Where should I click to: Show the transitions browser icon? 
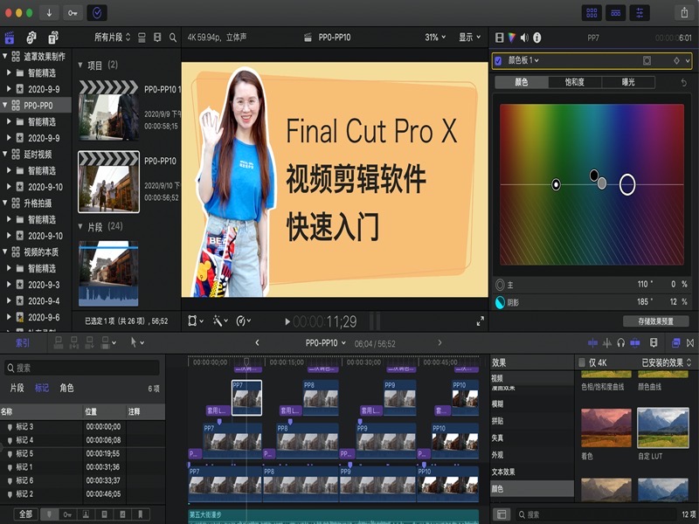click(x=690, y=342)
